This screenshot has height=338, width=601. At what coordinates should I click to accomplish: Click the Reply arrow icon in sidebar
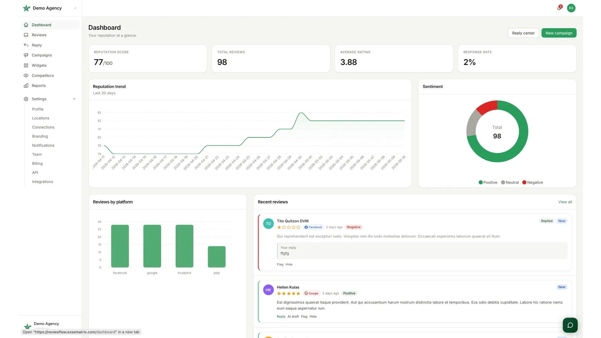coord(26,45)
